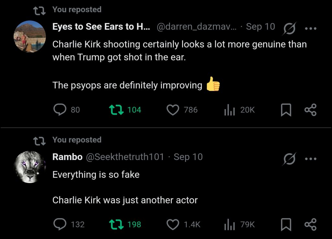Open Eyes to See Ears profile picture
The image size is (332, 239).
(x=30, y=36)
